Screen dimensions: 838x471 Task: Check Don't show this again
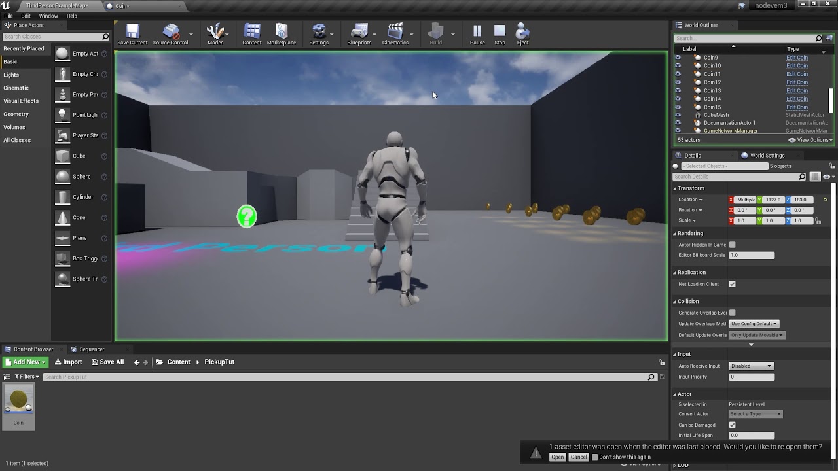[594, 457]
